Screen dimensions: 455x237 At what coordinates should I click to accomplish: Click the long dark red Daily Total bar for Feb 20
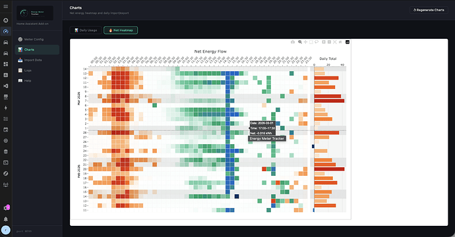(x=329, y=169)
